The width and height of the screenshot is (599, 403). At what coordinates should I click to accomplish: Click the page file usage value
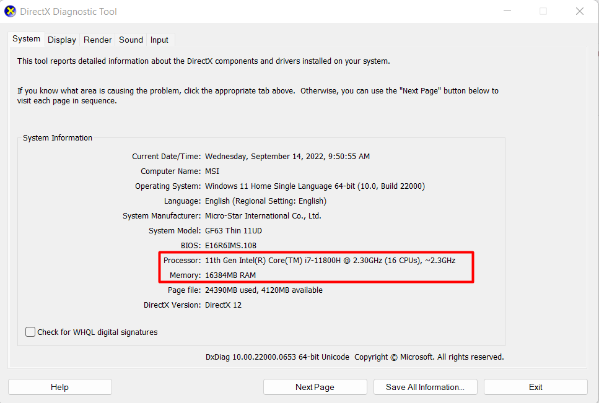264,290
